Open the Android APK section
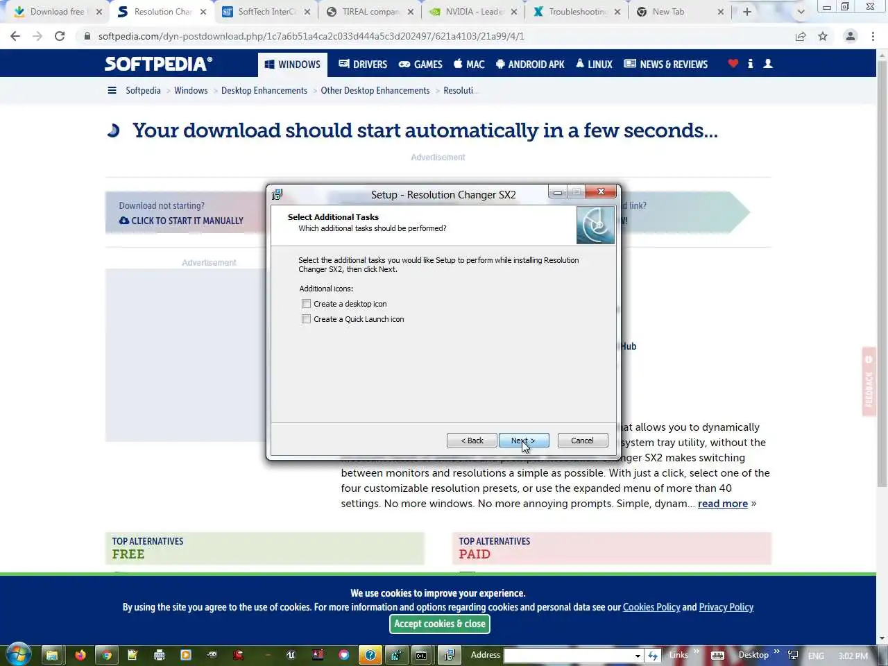This screenshot has height=666, width=888. click(530, 65)
